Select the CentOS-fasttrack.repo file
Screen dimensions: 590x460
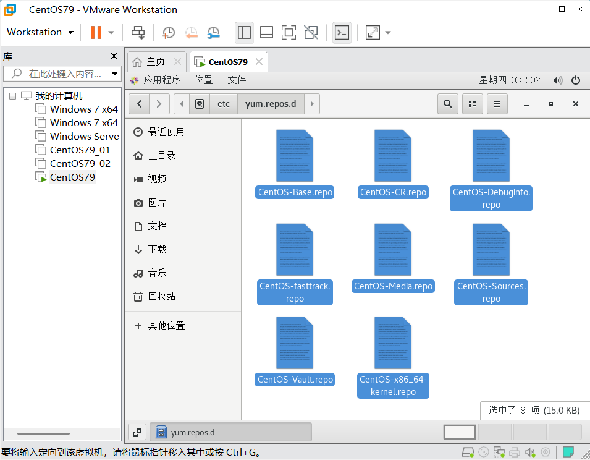pyautogui.click(x=295, y=264)
